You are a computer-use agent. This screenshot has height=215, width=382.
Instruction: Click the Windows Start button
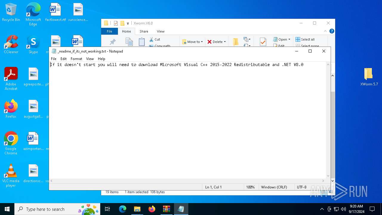pyautogui.click(x=7, y=209)
